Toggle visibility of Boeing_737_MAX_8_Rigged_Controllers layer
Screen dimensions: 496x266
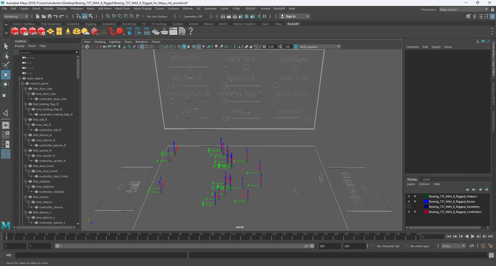click(x=409, y=212)
